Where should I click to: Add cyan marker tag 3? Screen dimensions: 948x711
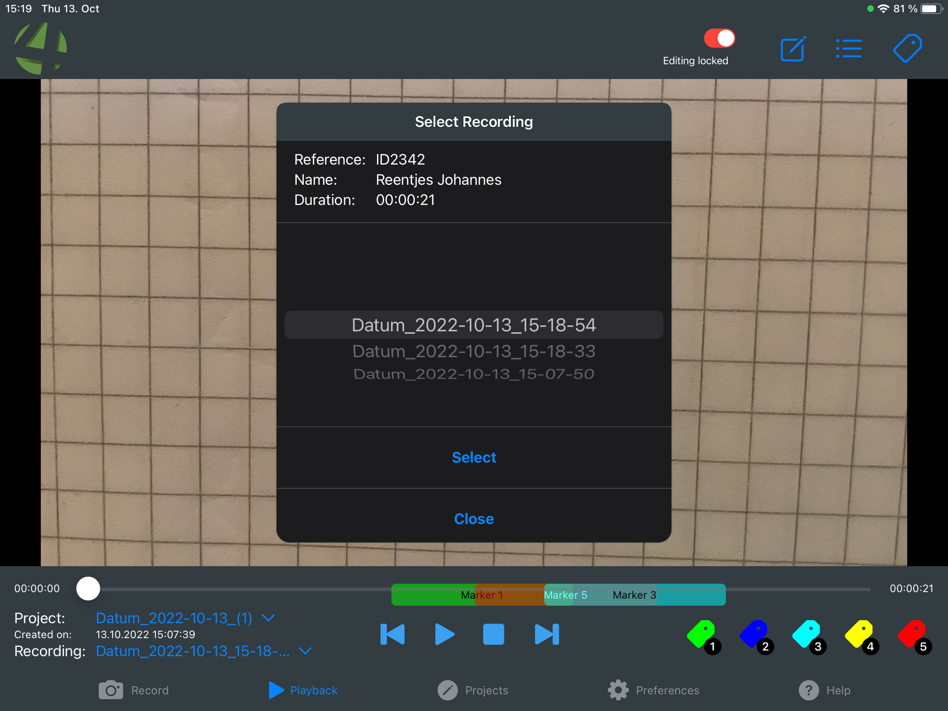[x=809, y=636]
